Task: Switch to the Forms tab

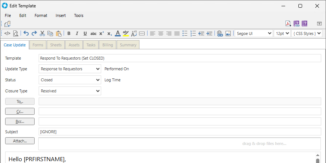Action: click(38, 45)
